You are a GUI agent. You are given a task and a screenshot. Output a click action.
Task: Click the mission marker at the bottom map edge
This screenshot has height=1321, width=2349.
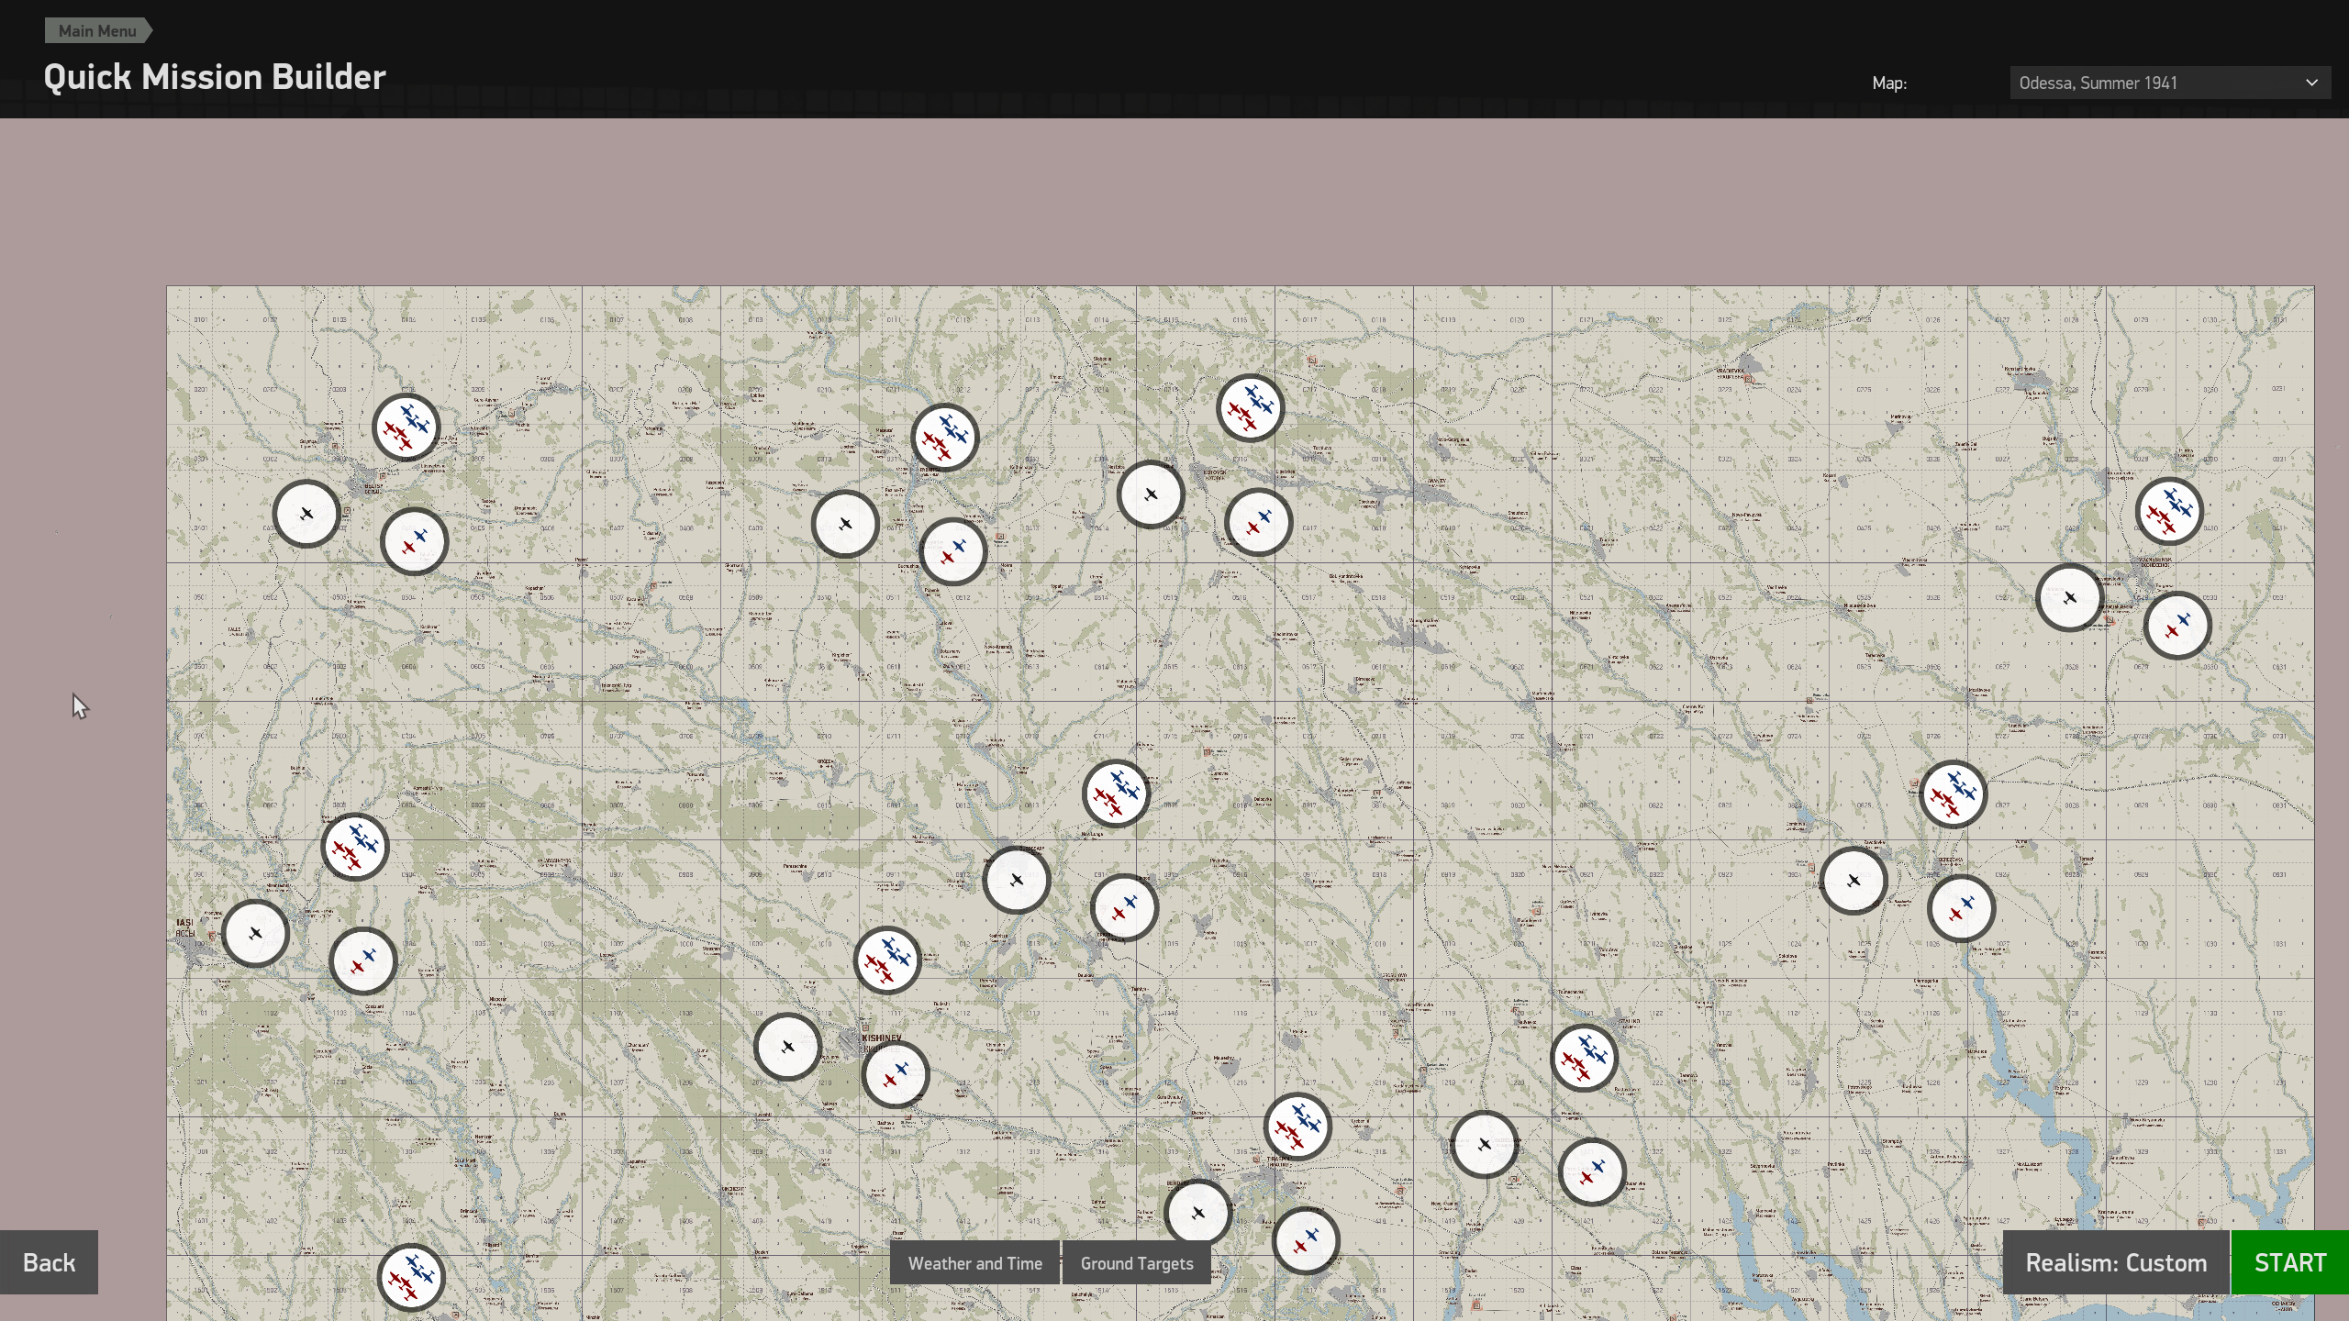tap(410, 1276)
